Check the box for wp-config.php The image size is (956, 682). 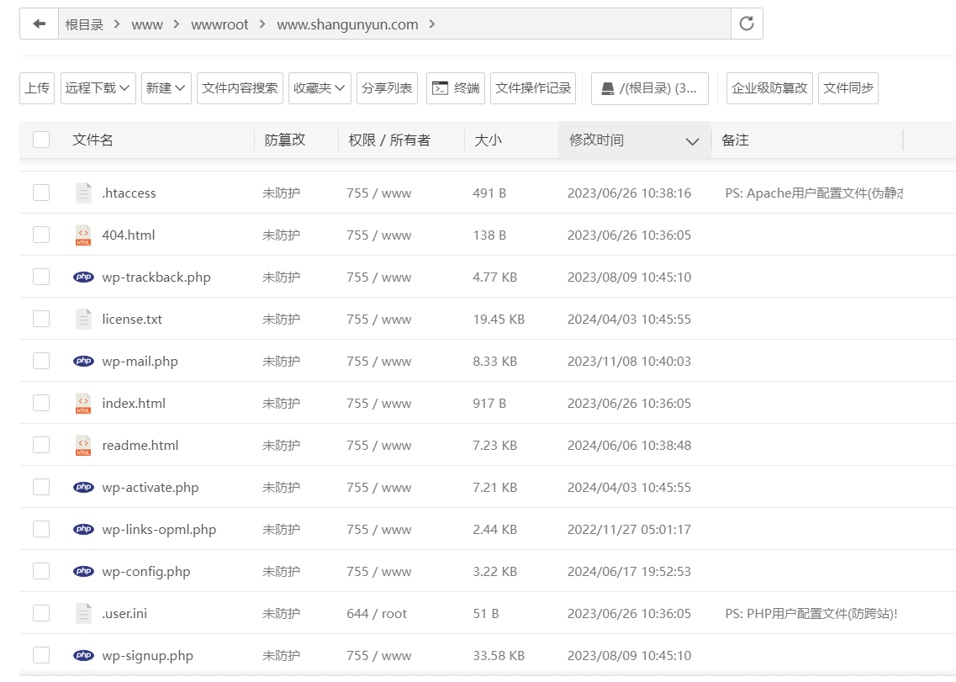[41, 572]
